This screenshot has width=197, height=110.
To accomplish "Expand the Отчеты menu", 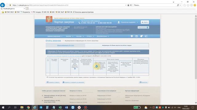I will 90,36.
